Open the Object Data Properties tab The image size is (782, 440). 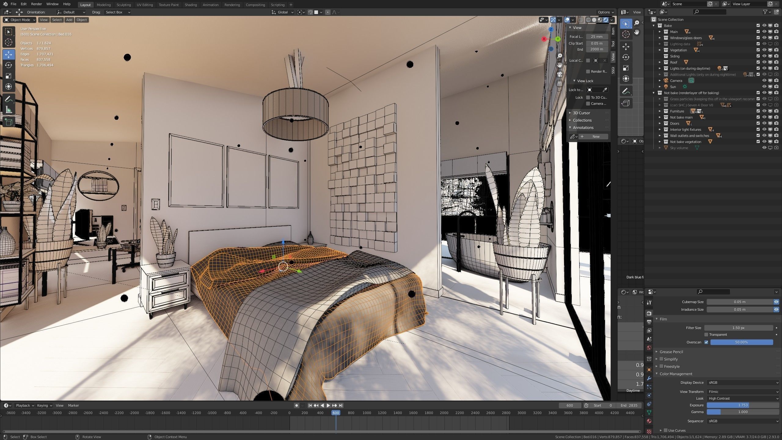(x=649, y=413)
